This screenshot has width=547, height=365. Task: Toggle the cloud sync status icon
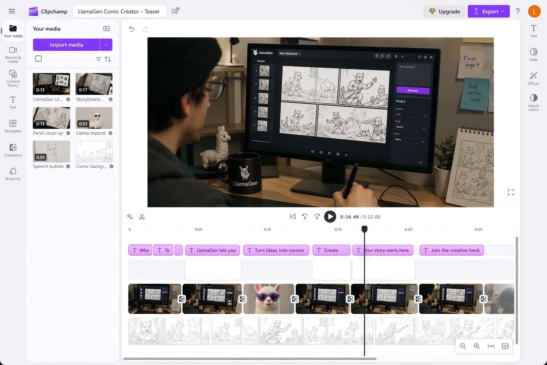click(x=175, y=11)
